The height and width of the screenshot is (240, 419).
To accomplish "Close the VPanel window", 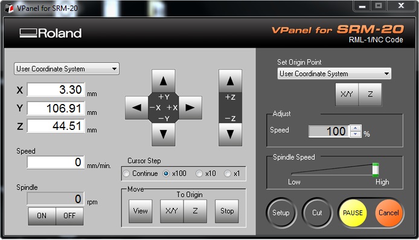I will click(x=401, y=5).
